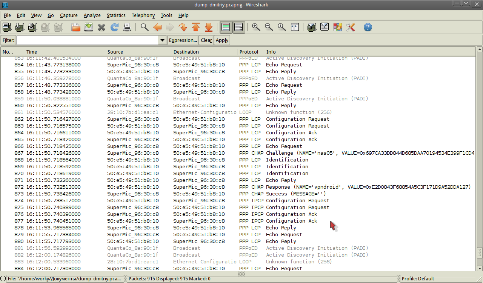The height and width of the screenshot is (283, 483).
Task: Toggle packet list colorize button
Action: (x=226, y=27)
